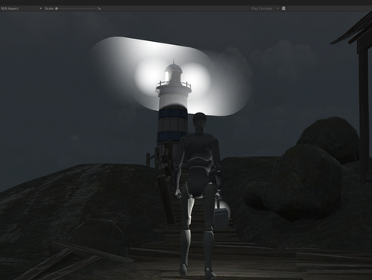Click the 1x scale value text
This screenshot has width=372, height=280.
click(x=99, y=9)
